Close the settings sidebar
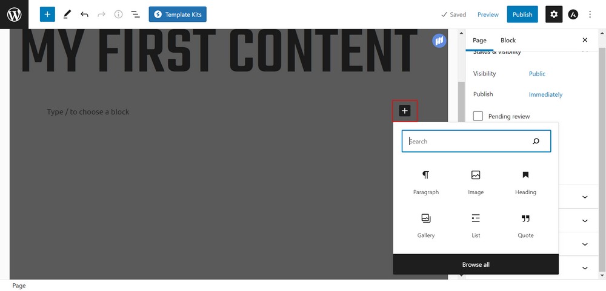Screen dimensions: 606x291 [x=585, y=40]
